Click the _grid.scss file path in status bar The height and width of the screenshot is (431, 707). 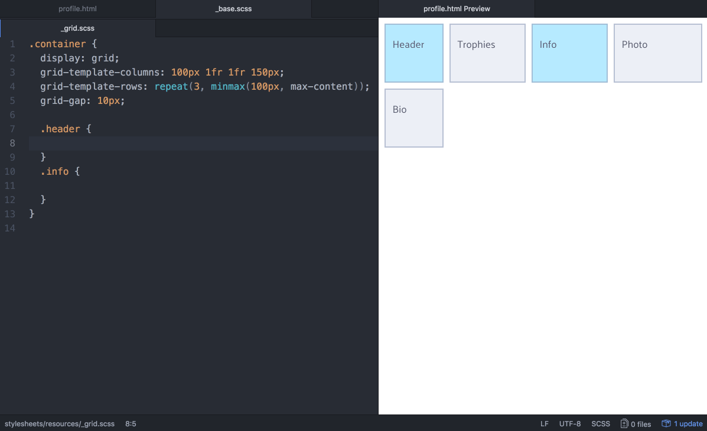pyautogui.click(x=59, y=423)
